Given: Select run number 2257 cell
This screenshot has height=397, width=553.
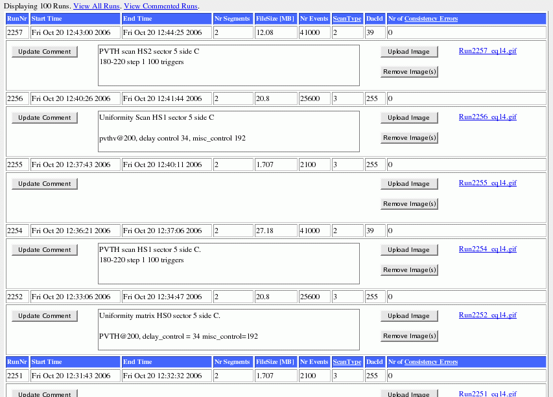Looking at the screenshot, I should tap(18, 32).
